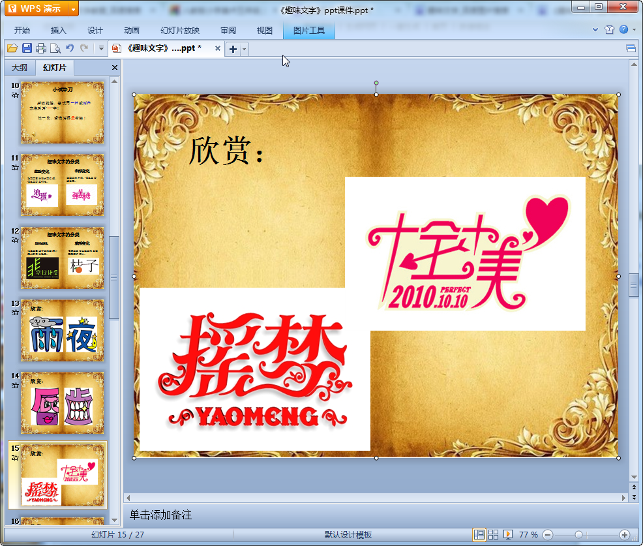Open the 幻灯片放映 ribbon tab
The height and width of the screenshot is (546, 643).
pyautogui.click(x=180, y=31)
